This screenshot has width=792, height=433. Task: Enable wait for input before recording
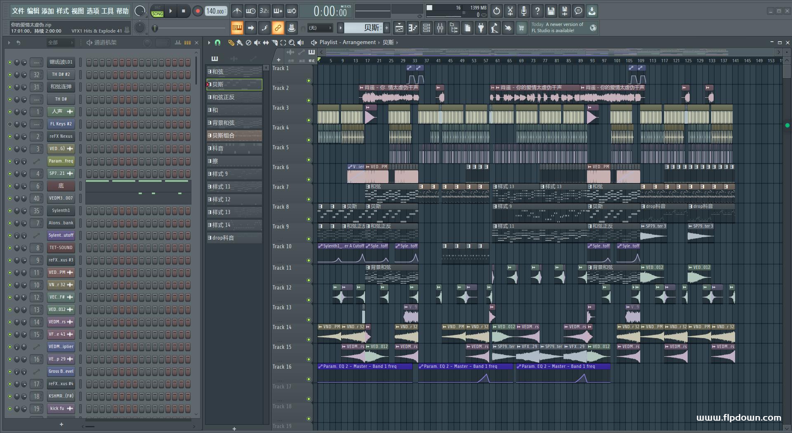[250, 11]
